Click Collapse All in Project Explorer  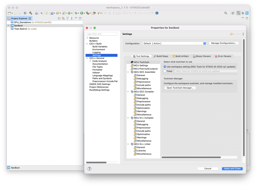(x=59, y=18)
